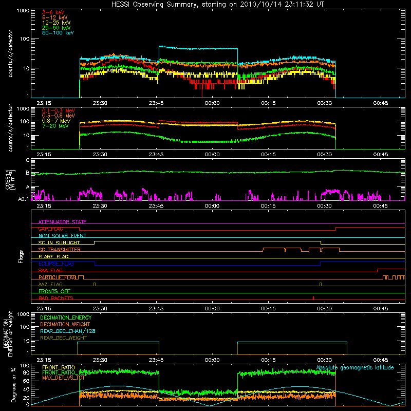Pick the SC_TRANSMITTER flag label
Viewport: 411px width, 411px height.
coord(59,250)
